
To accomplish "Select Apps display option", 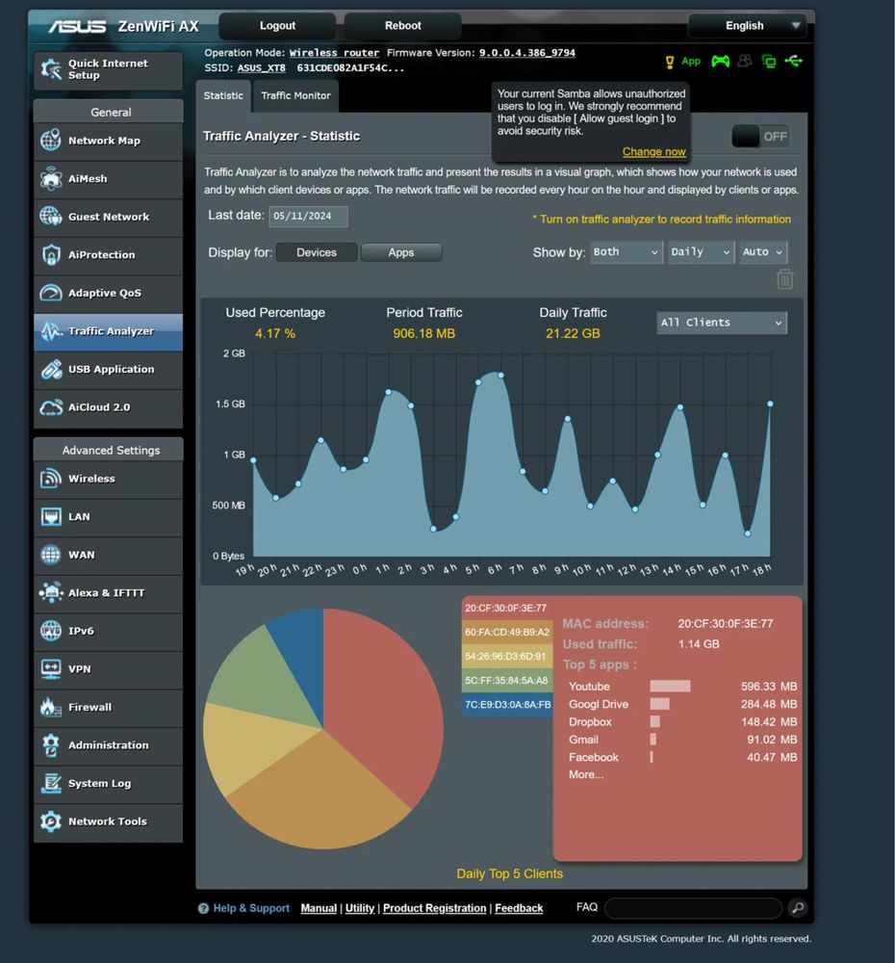I will click(x=401, y=252).
